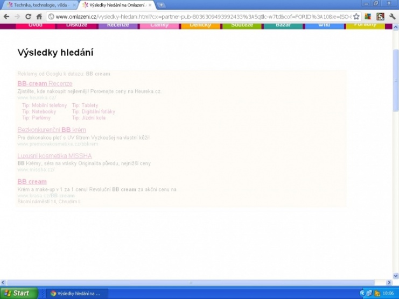The image size is (399, 299).
Task: Follow 'Bezkonkurenční BB krém' link
Action: coord(52,130)
